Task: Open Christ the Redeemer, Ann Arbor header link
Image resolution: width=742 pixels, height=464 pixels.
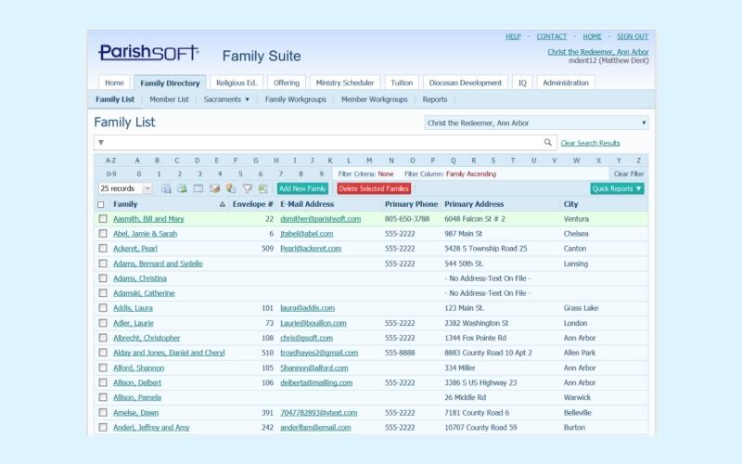Action: (597, 52)
